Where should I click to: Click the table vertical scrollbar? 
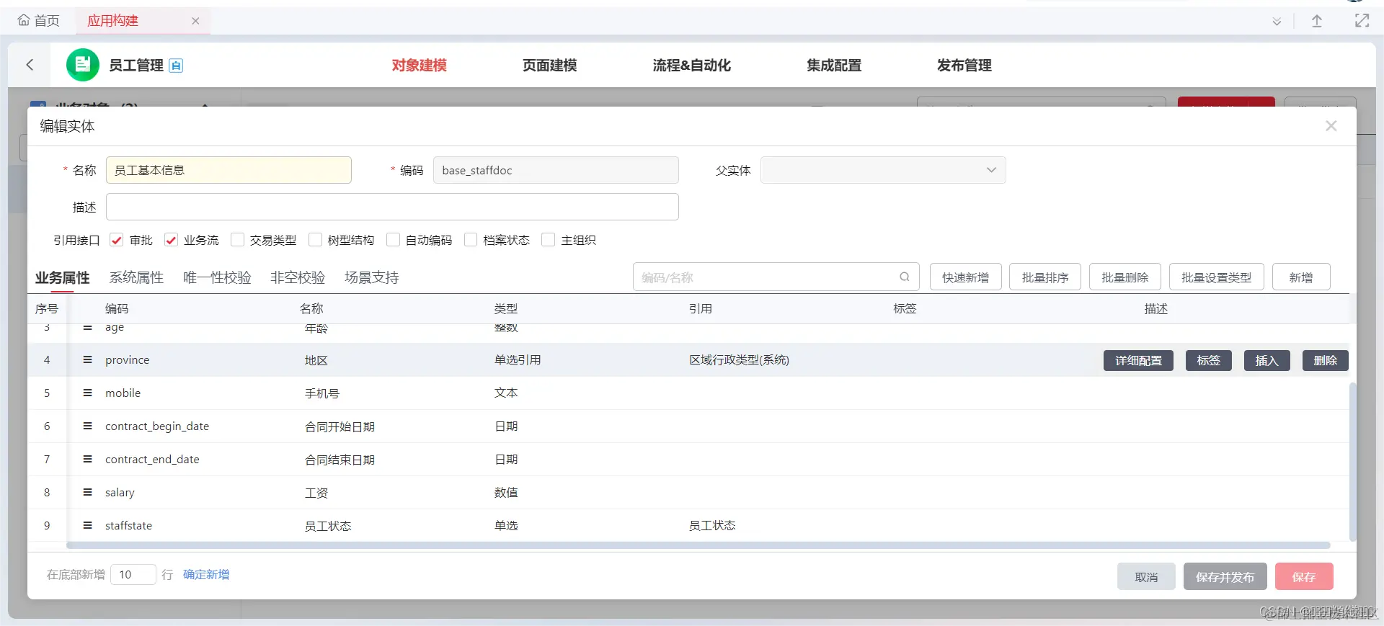(x=1352, y=461)
